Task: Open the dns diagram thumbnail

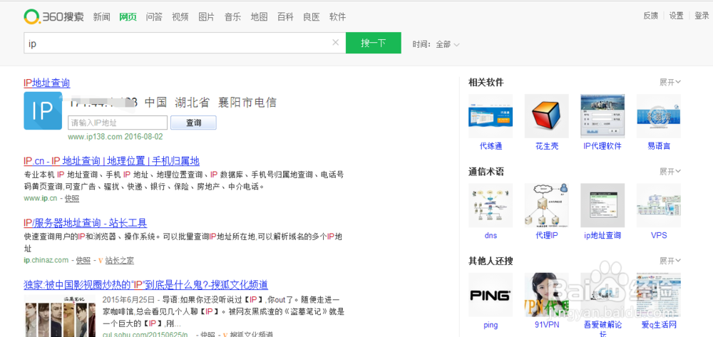Action: pyautogui.click(x=491, y=205)
